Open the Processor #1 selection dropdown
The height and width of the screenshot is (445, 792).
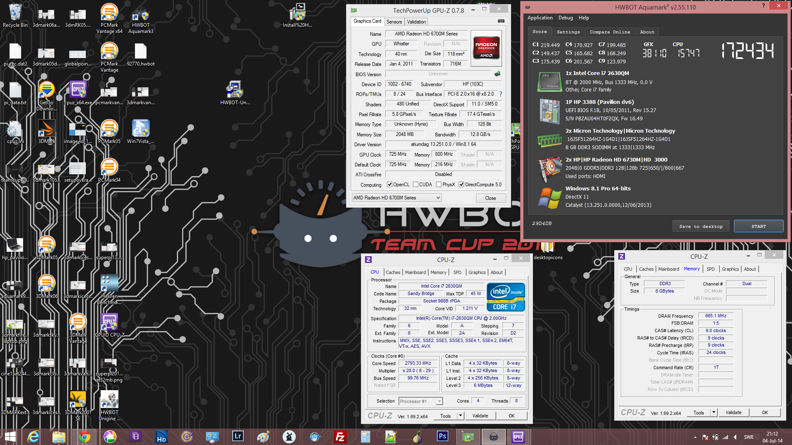[x=420, y=401]
